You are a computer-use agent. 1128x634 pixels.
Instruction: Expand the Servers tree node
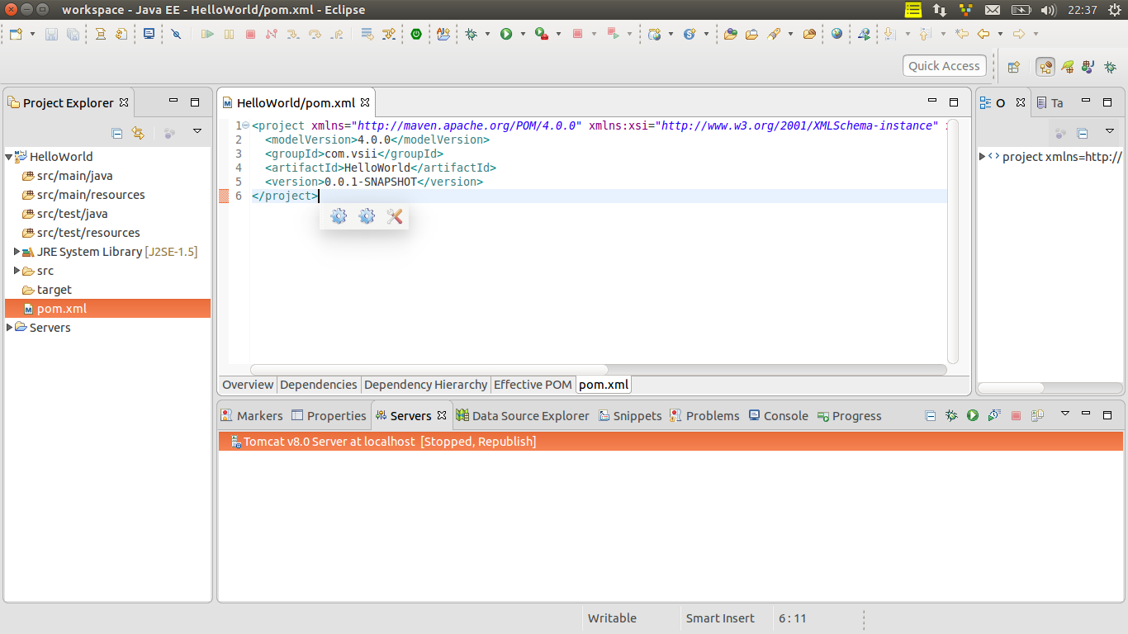[9, 328]
